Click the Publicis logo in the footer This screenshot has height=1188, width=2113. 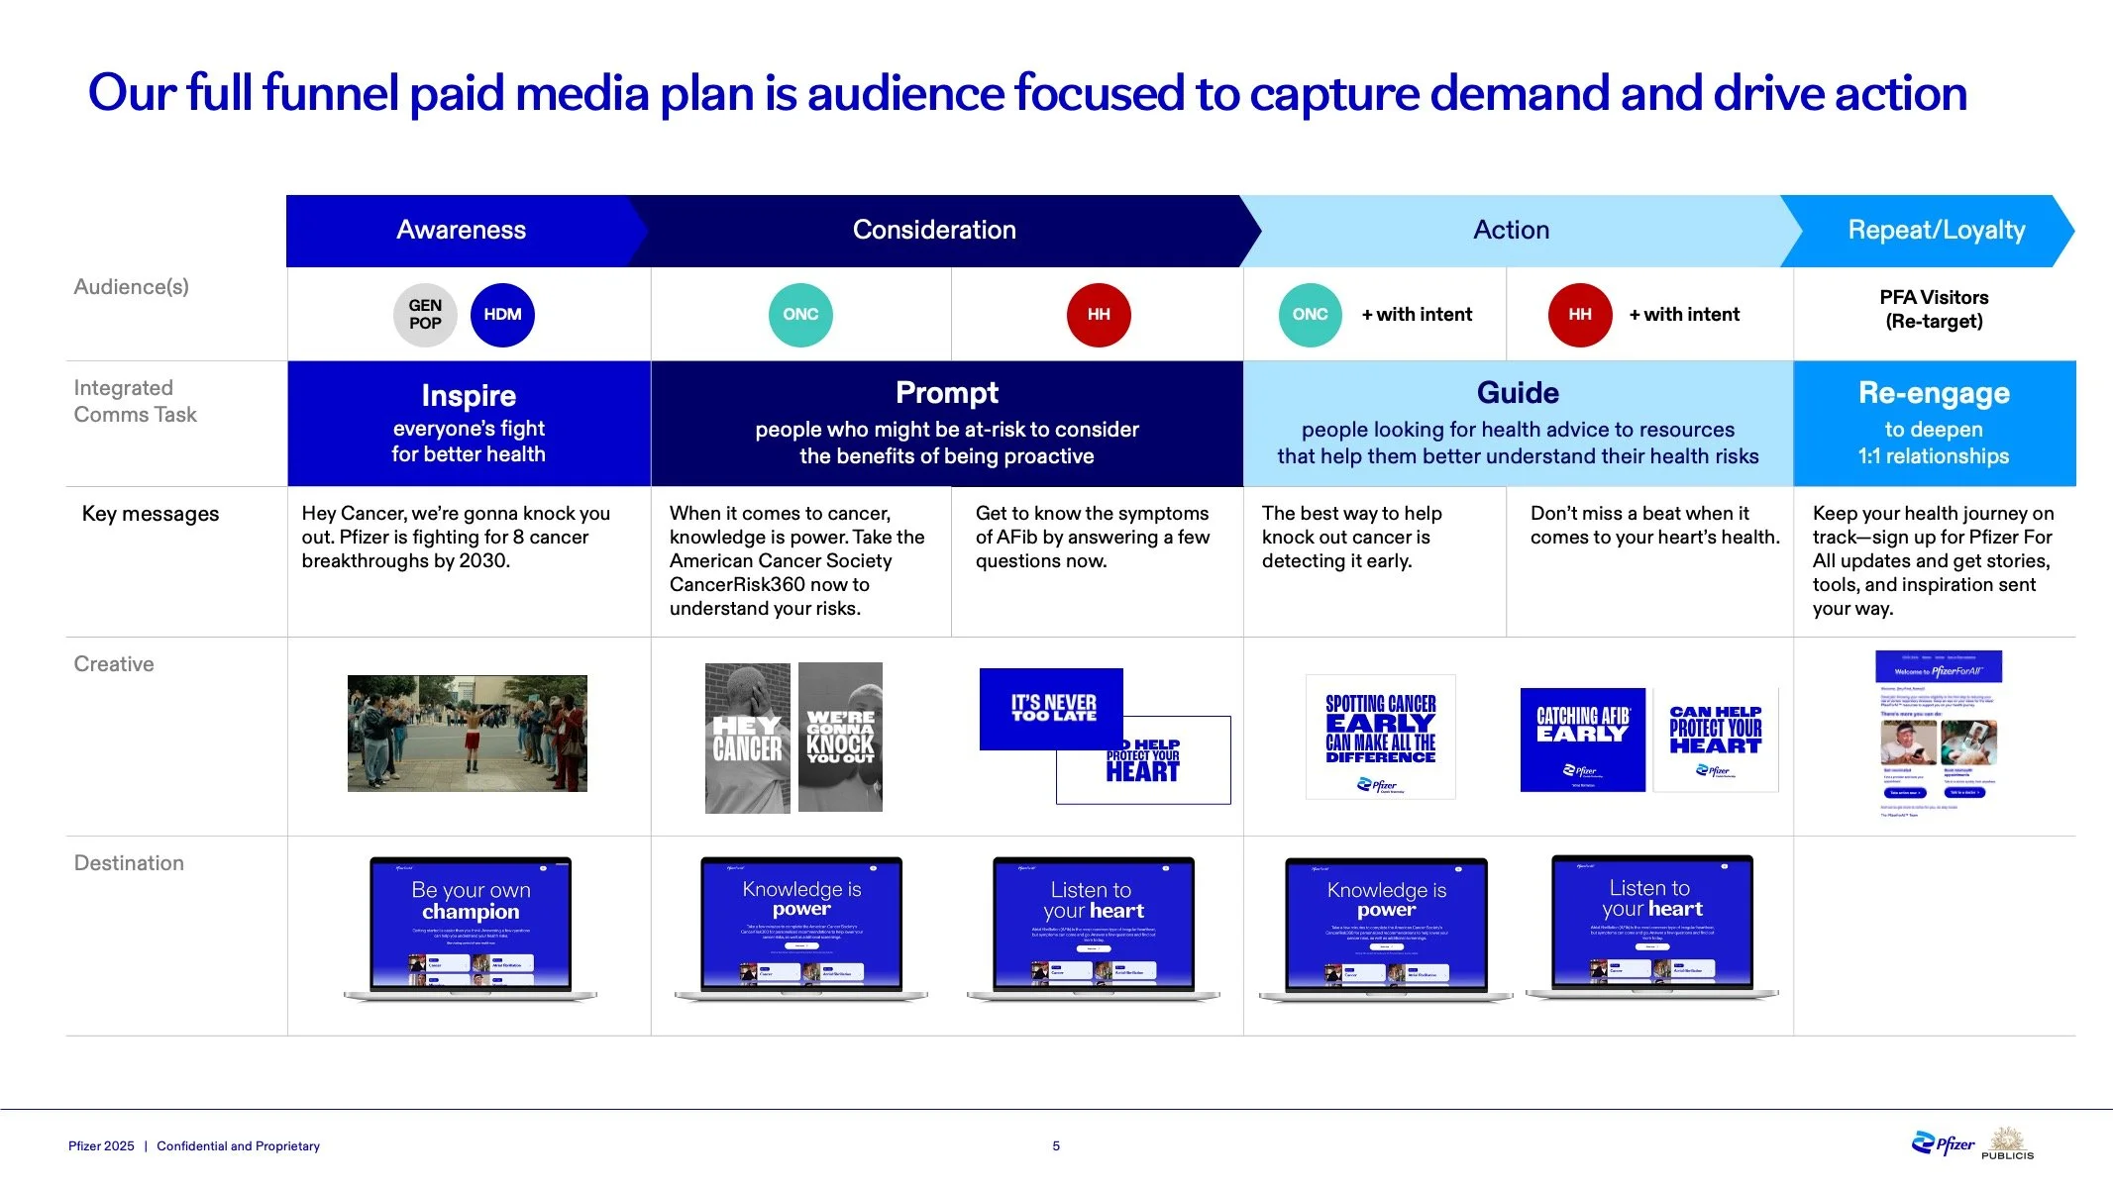point(2007,1143)
